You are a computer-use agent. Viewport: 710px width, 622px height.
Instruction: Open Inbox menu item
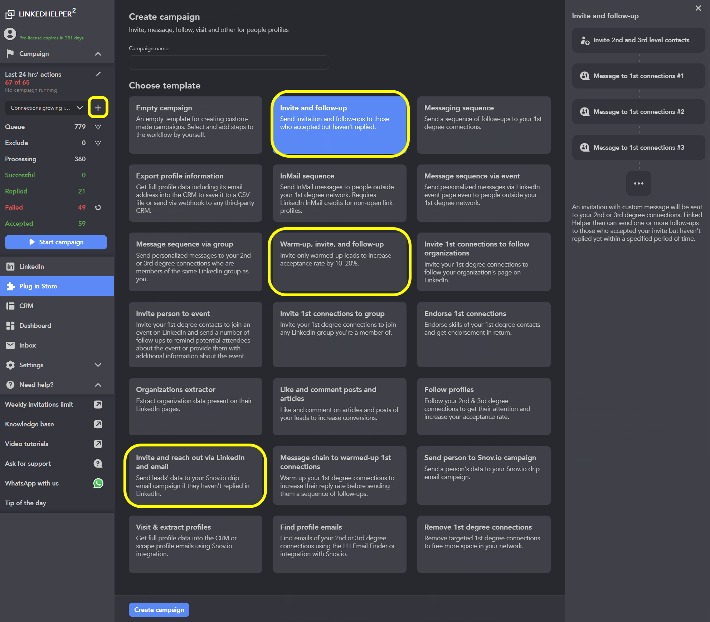coord(57,345)
